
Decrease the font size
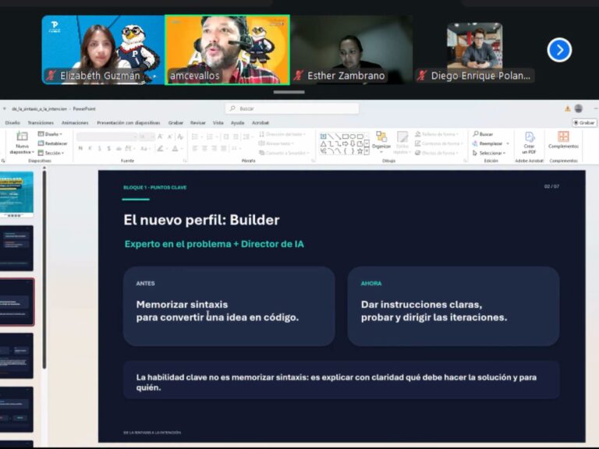click(170, 136)
